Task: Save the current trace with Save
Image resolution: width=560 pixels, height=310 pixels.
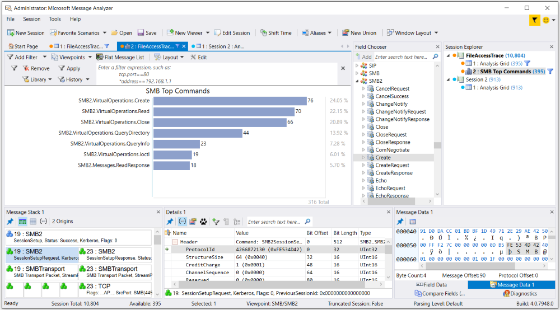Action: point(147,33)
